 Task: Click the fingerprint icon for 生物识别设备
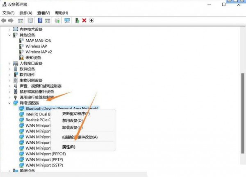pyautogui.click(x=16, y=80)
